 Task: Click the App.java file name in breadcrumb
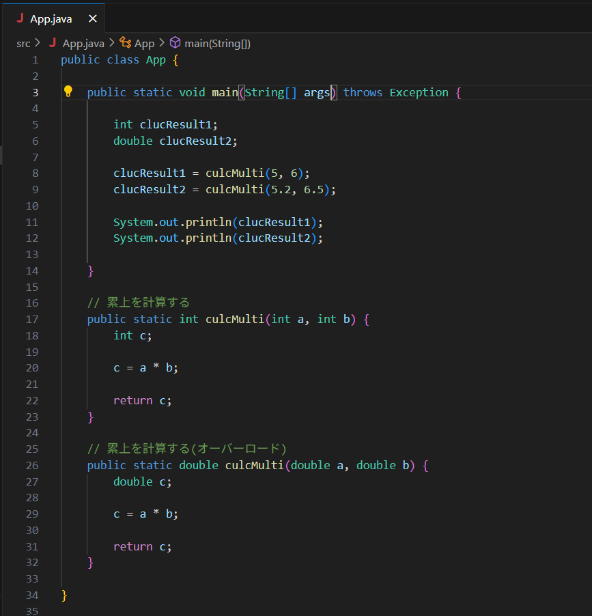click(x=83, y=43)
